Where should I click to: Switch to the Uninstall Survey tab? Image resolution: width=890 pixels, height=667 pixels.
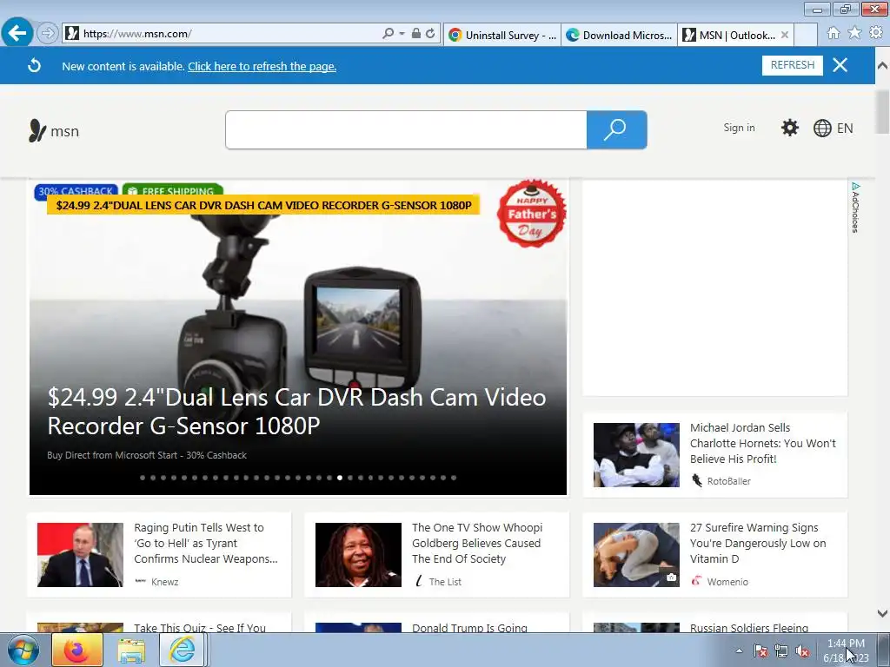click(502, 35)
